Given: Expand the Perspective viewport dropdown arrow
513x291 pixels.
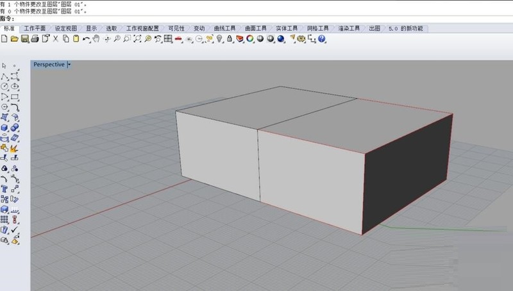Looking at the screenshot, I should tap(69, 64).
